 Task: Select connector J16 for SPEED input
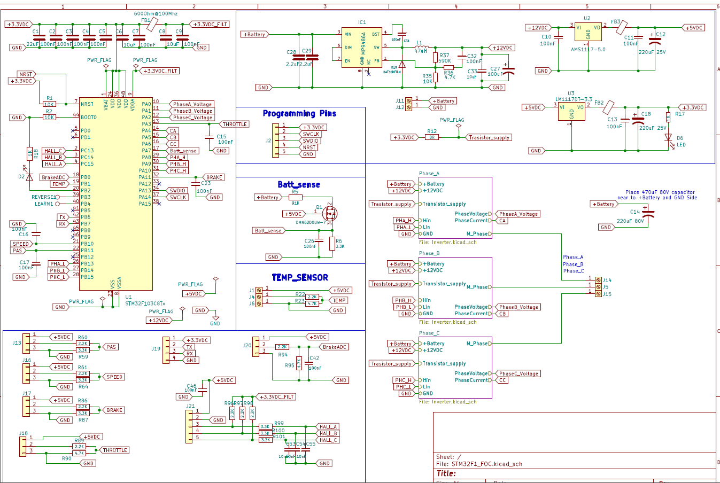pyautogui.click(x=26, y=373)
